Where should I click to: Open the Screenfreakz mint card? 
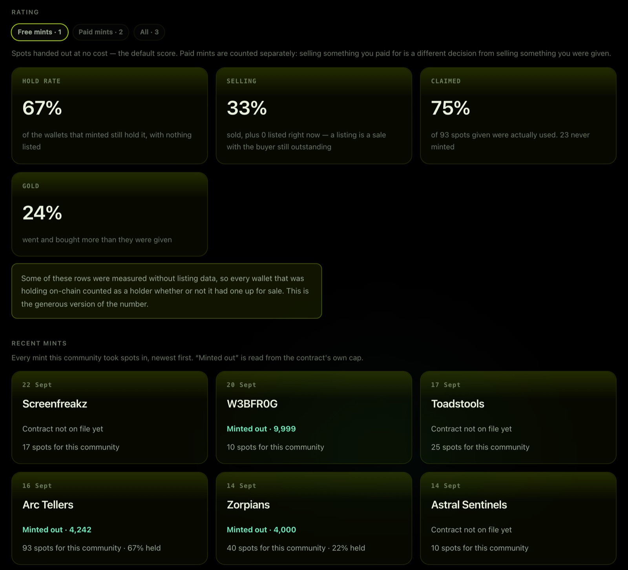tap(110, 418)
